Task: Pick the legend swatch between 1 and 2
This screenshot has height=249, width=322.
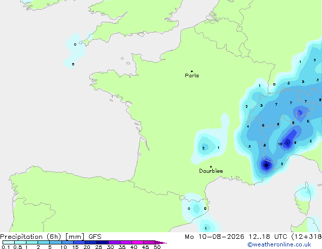Action: pos(32,242)
